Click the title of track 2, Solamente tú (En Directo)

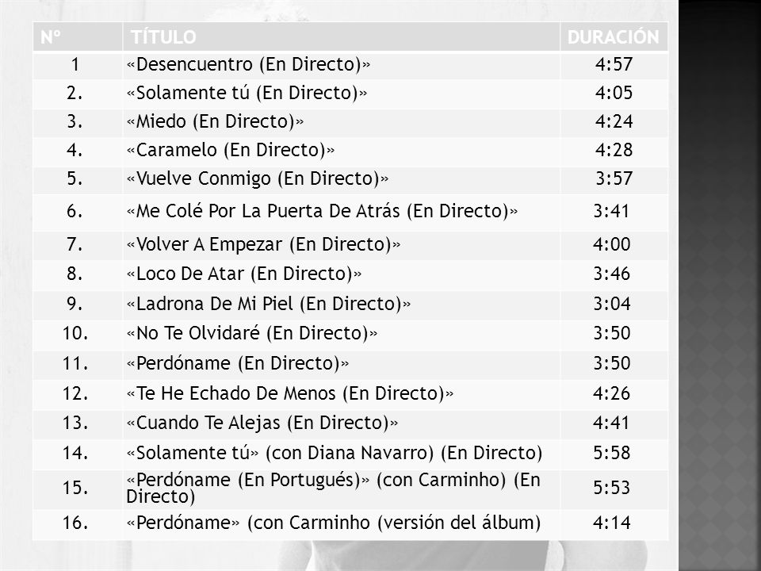[x=247, y=93]
